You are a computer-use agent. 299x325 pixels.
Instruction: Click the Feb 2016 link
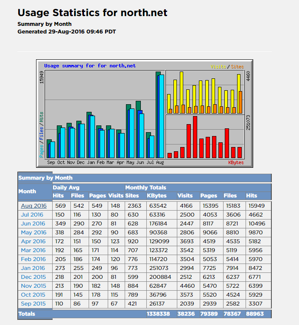[33, 259]
